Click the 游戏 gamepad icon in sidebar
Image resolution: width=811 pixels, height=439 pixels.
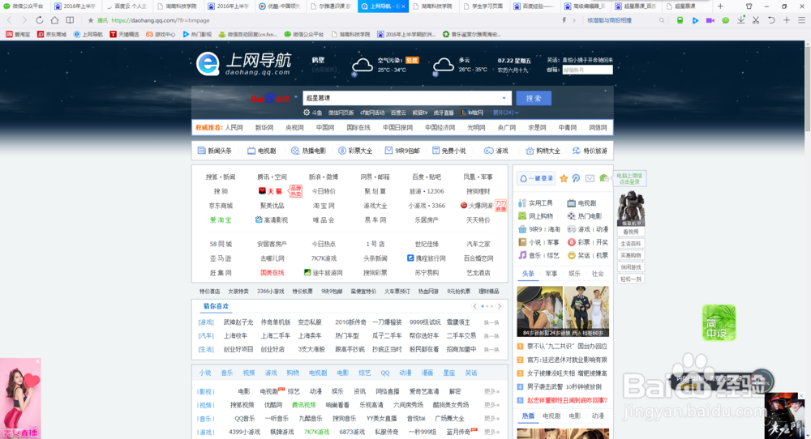tap(572, 229)
